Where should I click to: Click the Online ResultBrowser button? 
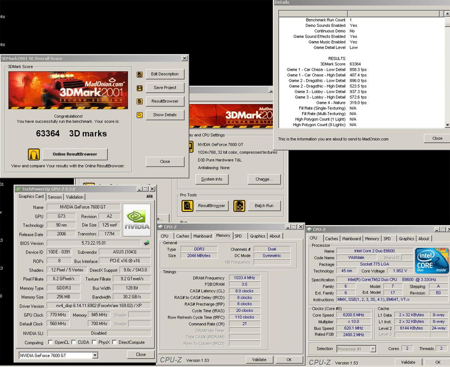pos(75,154)
